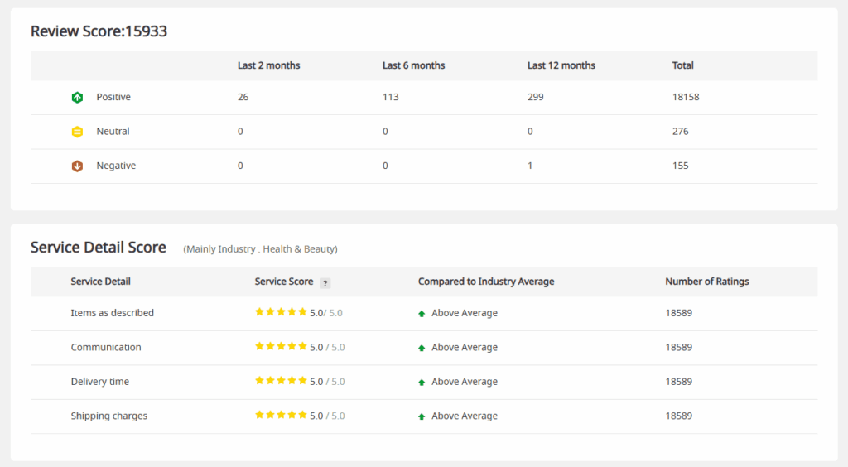Click 18589 ratings in Shipping charges row
Image resolution: width=848 pixels, height=467 pixels.
point(679,416)
